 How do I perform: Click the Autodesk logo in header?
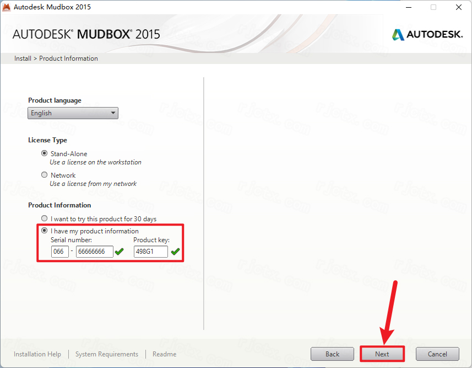(x=427, y=34)
